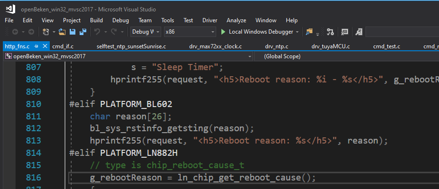Save the current file with Save icon
The height and width of the screenshot is (189, 439).
coord(73,32)
